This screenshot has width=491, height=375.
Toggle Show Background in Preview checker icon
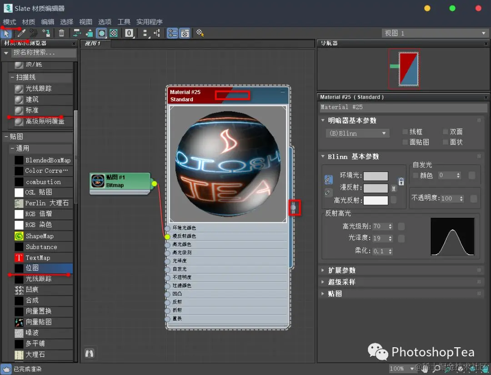(x=114, y=33)
